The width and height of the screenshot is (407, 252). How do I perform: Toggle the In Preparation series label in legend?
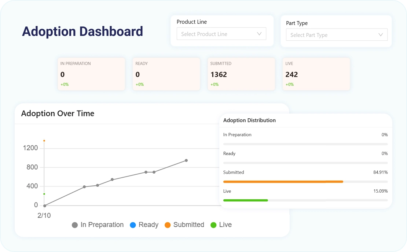point(102,225)
